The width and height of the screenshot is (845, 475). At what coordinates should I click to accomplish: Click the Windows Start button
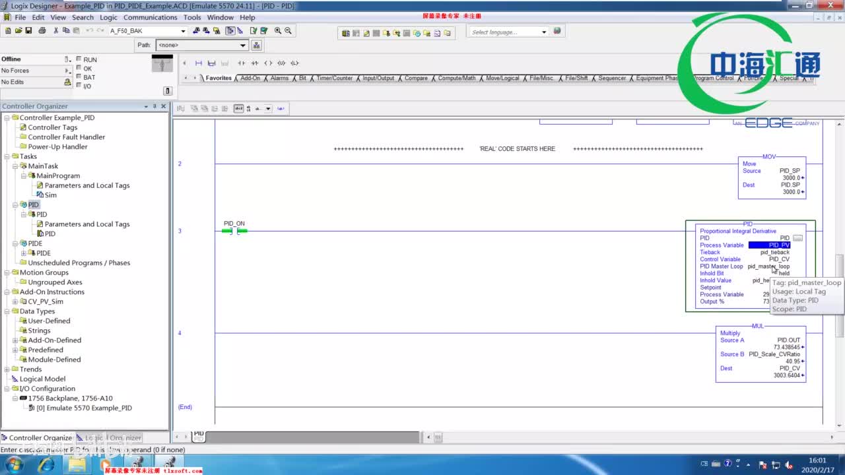tap(14, 464)
